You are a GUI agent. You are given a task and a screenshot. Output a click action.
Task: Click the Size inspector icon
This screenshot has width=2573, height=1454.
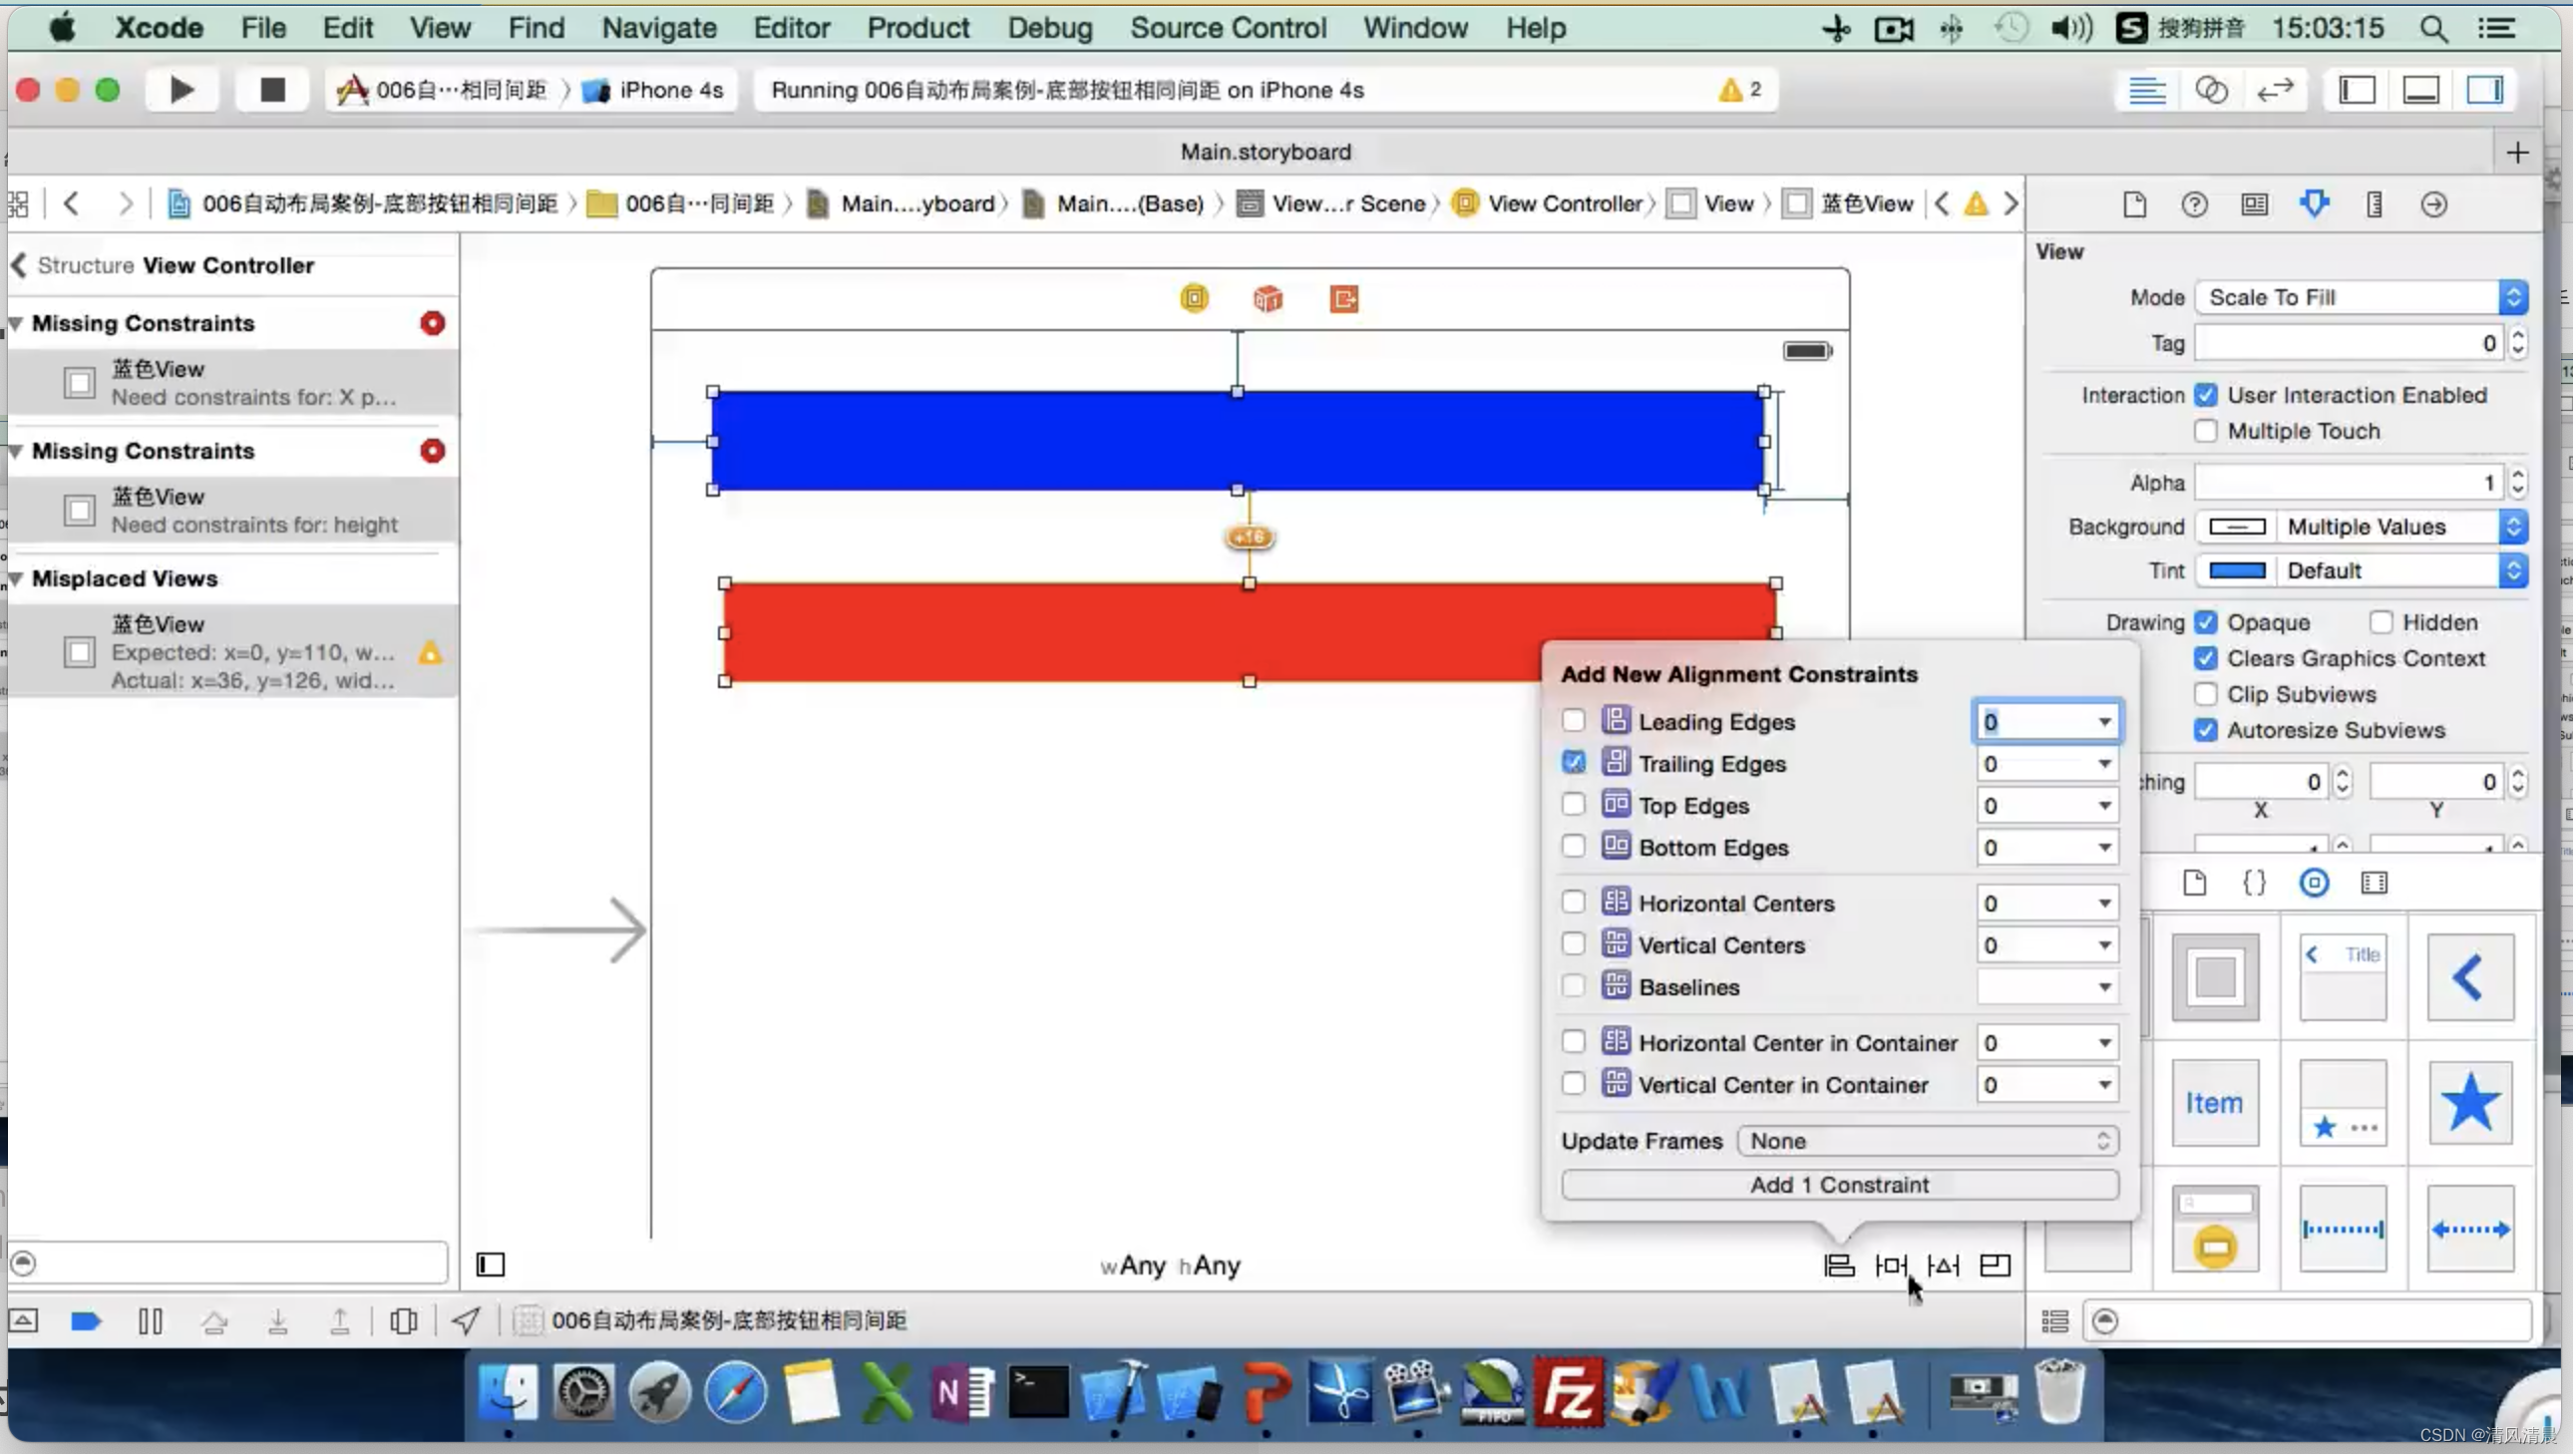[2374, 203]
